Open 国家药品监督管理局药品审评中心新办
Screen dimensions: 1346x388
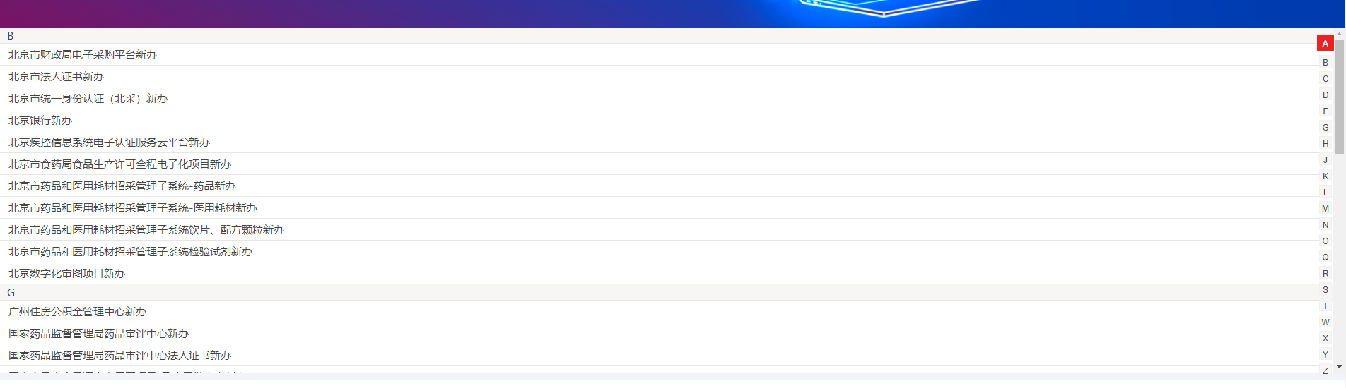[98, 334]
